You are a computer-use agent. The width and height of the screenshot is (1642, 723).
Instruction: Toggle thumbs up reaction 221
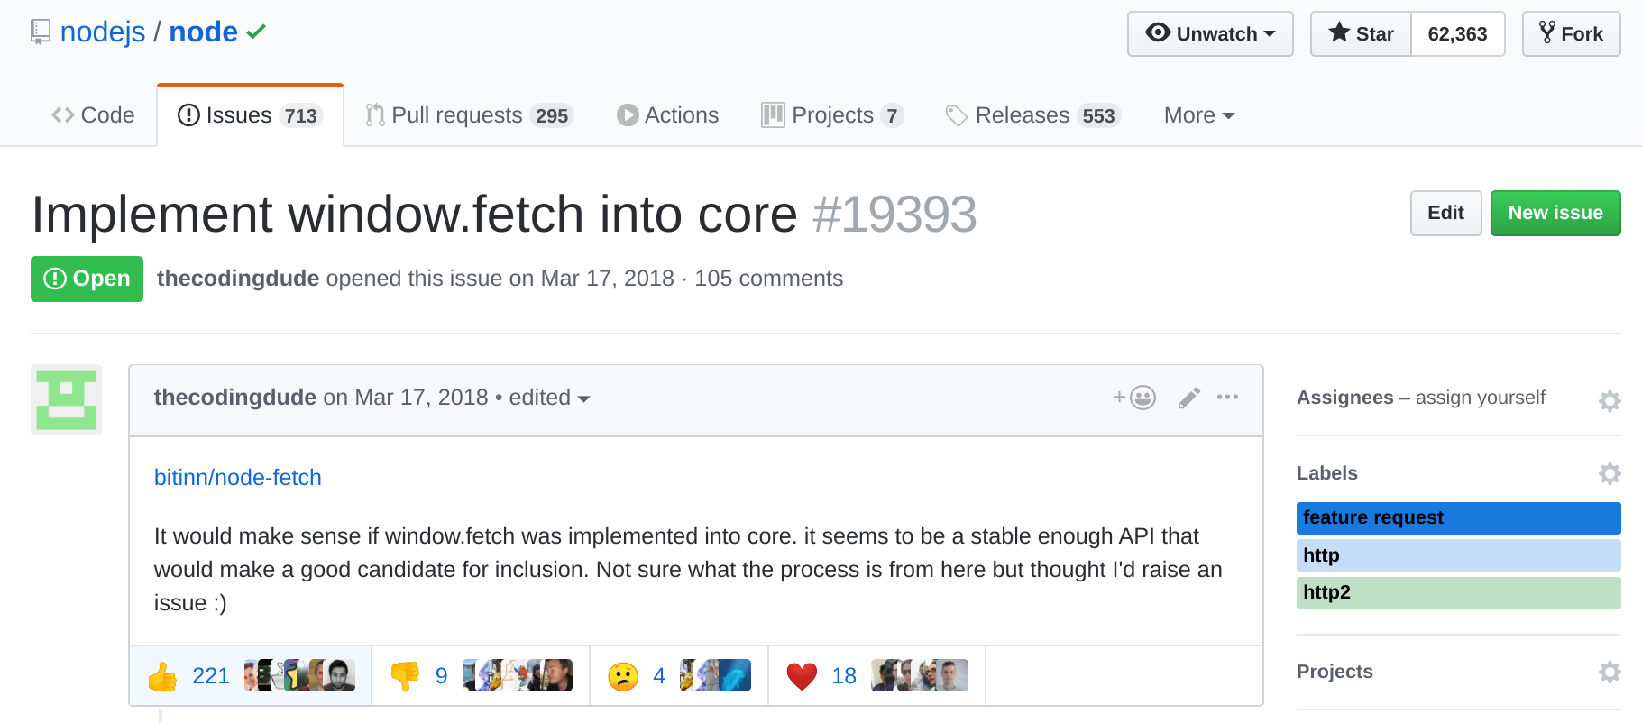(x=251, y=675)
